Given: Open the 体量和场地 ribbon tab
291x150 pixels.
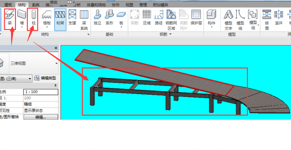Looking at the screenshot, I should pos(96,5).
